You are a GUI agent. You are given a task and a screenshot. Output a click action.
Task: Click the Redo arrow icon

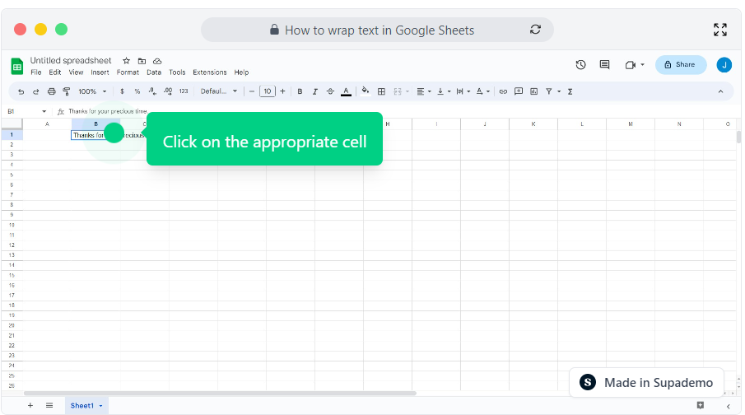point(35,91)
